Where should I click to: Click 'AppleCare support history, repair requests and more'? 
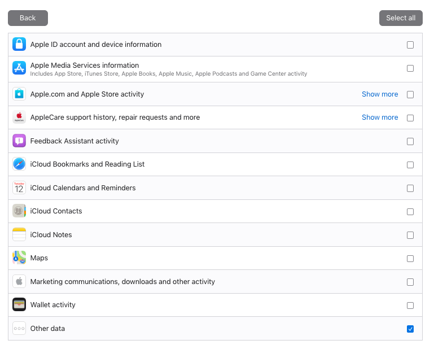click(x=115, y=117)
